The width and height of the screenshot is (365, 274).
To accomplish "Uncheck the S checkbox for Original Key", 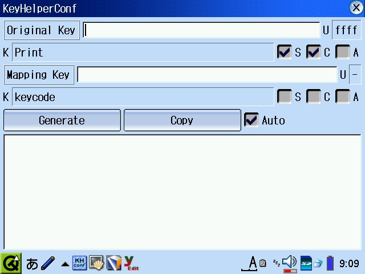I will point(284,53).
